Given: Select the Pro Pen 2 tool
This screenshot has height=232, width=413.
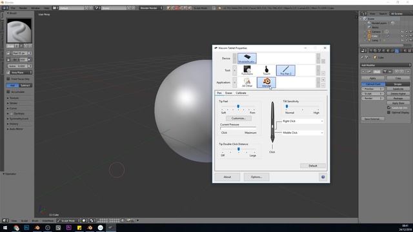Looking at the screenshot, I should [285, 70].
